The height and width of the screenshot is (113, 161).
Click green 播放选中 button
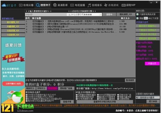pos(148,26)
